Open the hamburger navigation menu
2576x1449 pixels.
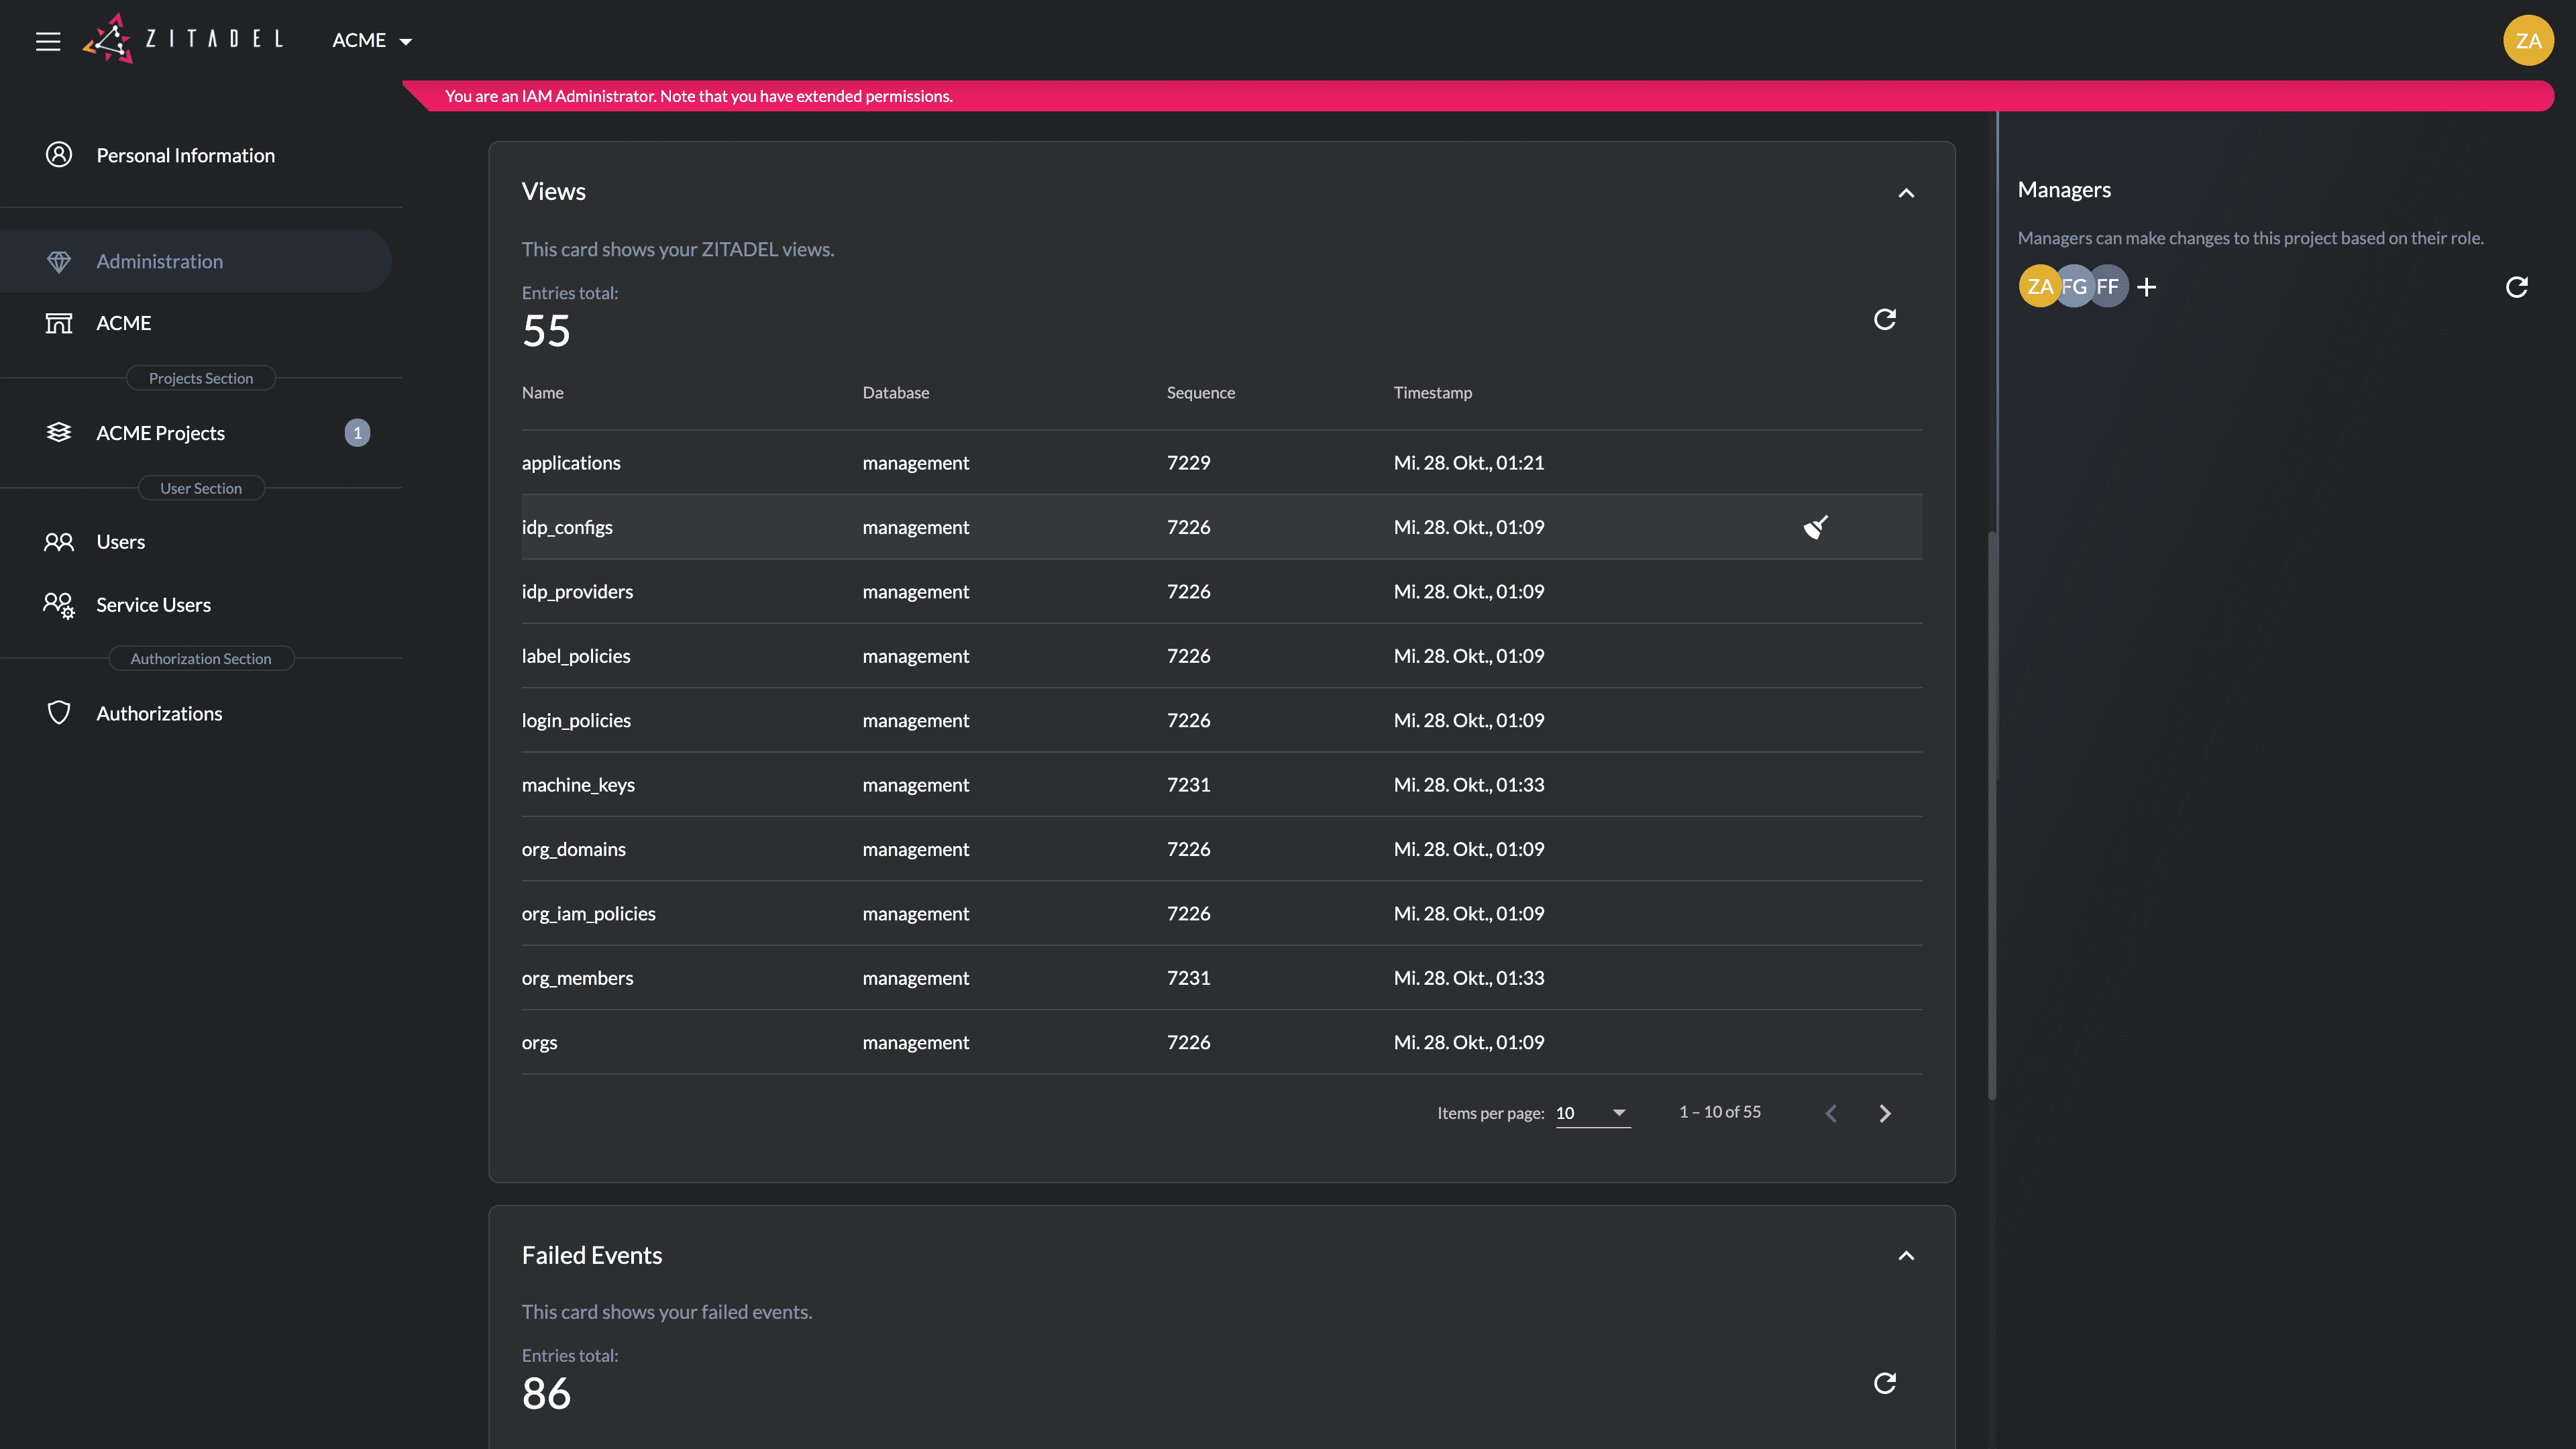point(48,41)
